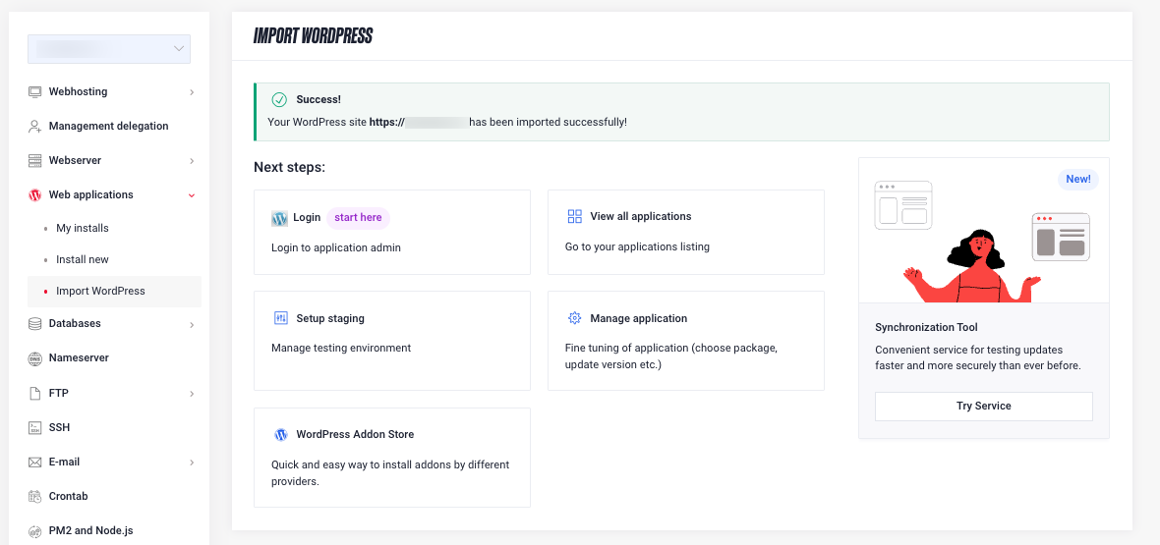
Task: Click the Nameserver DNS icon
Action: pos(35,358)
